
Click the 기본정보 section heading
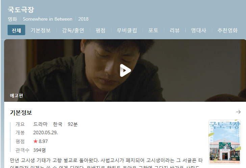[21, 113]
